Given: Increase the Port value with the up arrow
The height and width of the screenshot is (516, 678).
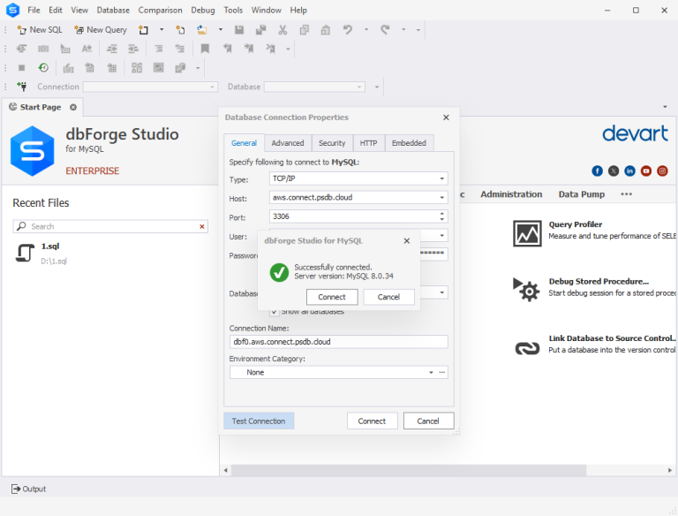Looking at the screenshot, I should point(442,213).
